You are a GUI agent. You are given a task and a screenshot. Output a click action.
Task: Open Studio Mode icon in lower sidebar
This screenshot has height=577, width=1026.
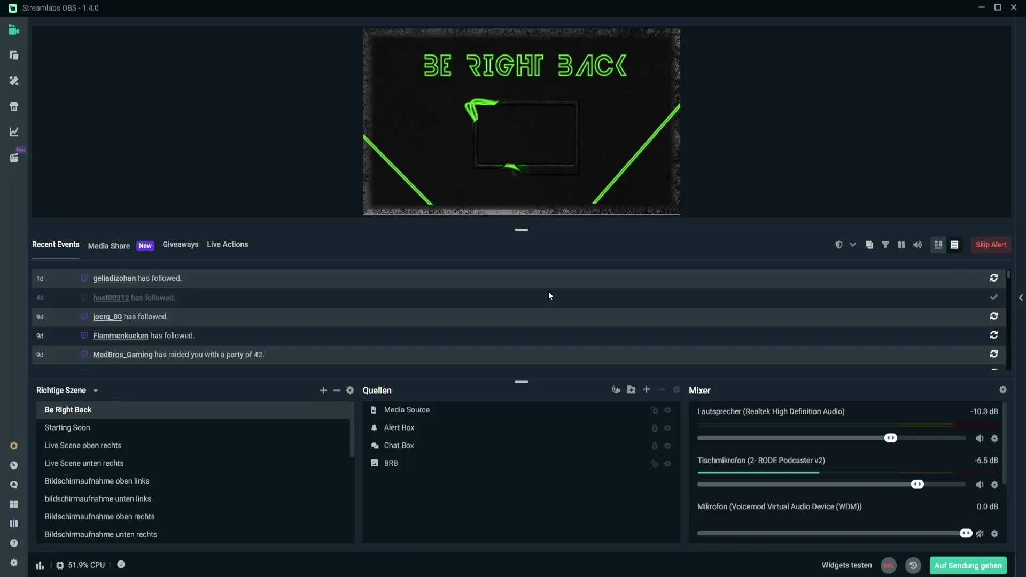pyautogui.click(x=14, y=524)
